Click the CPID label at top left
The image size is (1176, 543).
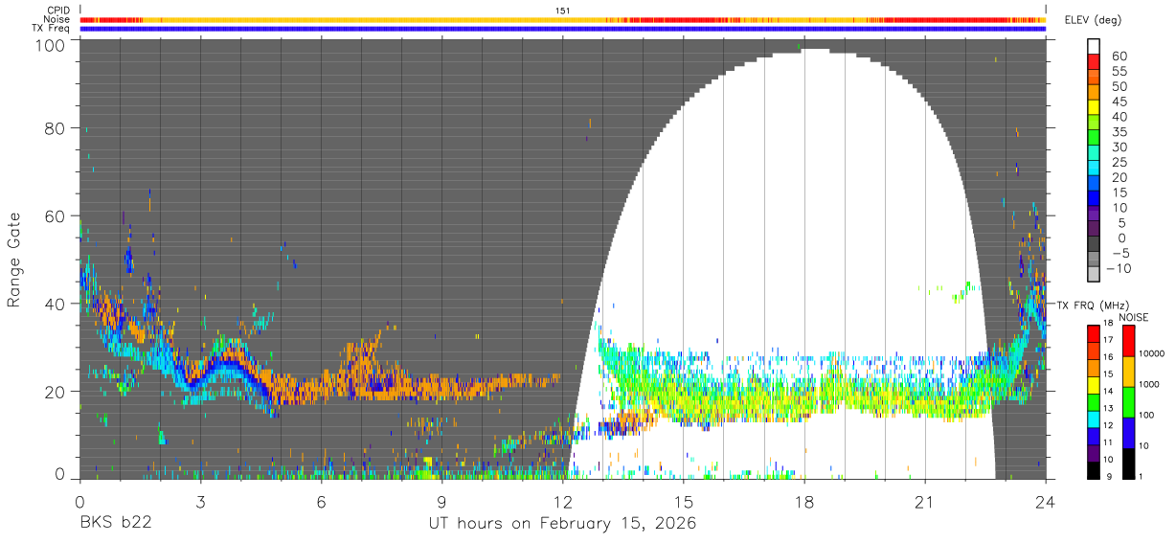point(58,10)
